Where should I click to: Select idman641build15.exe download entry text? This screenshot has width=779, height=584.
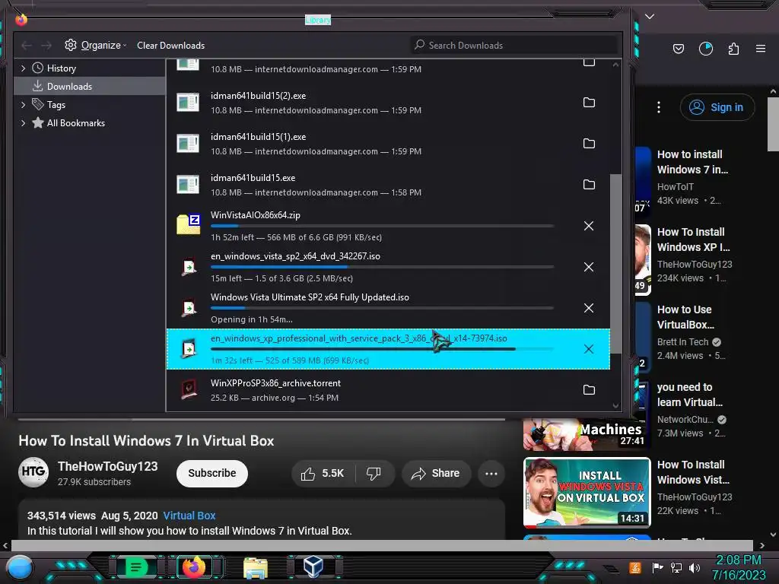(253, 178)
